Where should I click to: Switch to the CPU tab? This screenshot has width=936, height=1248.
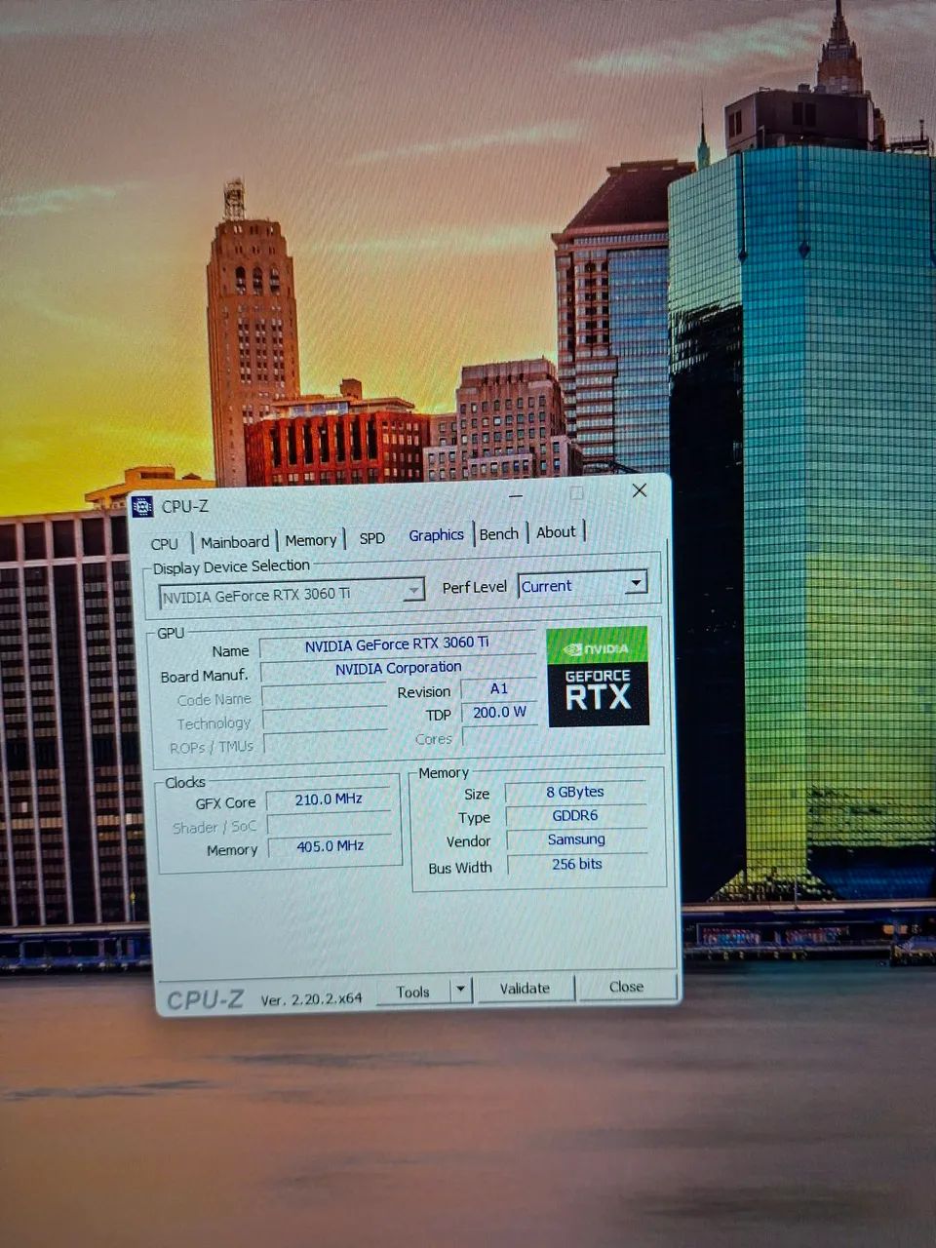pyautogui.click(x=164, y=543)
